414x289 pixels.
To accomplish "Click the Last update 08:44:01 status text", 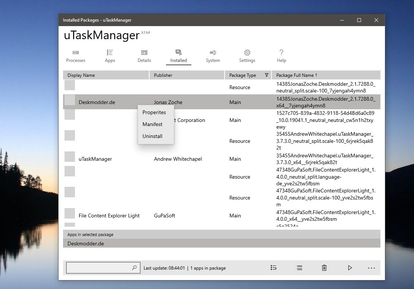I will [164, 268].
